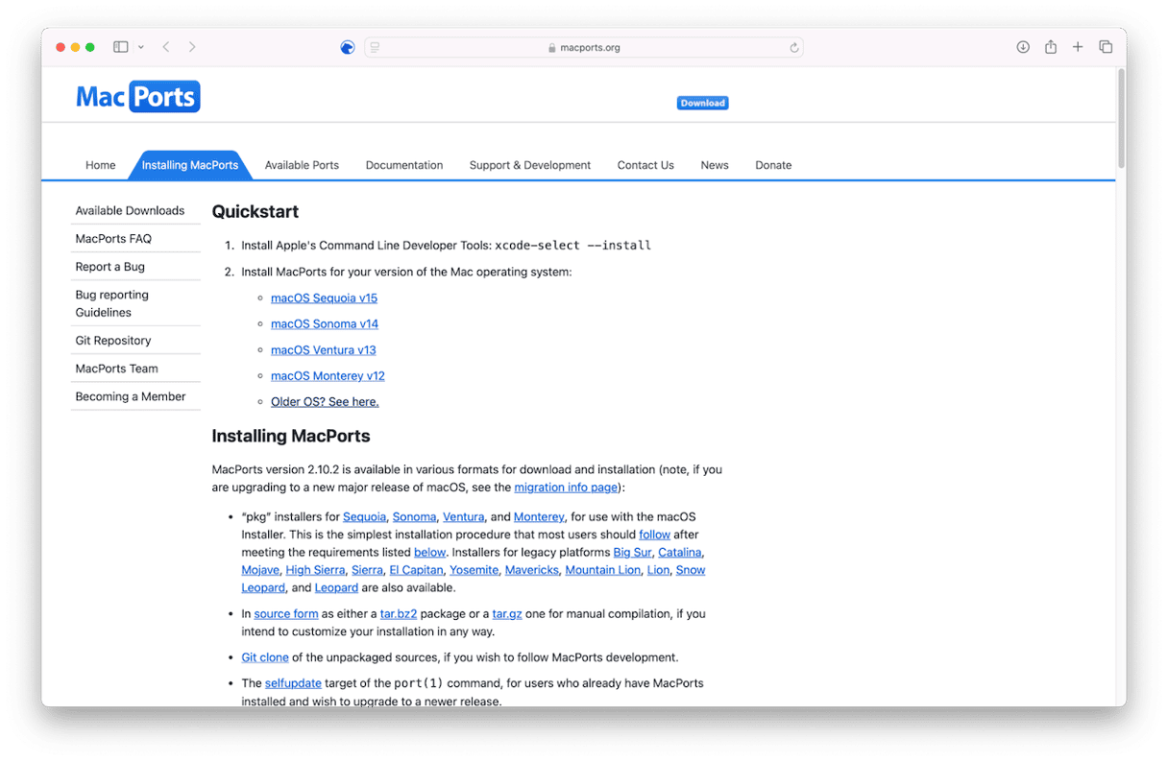
Task: Download the tar.bz2 package link
Action: pos(399,613)
